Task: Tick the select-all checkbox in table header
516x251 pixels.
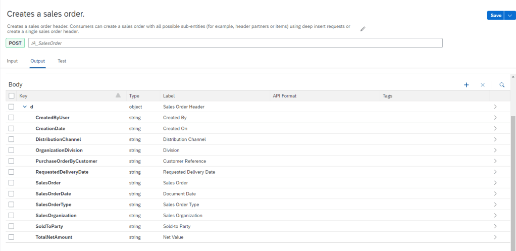Action: point(12,96)
